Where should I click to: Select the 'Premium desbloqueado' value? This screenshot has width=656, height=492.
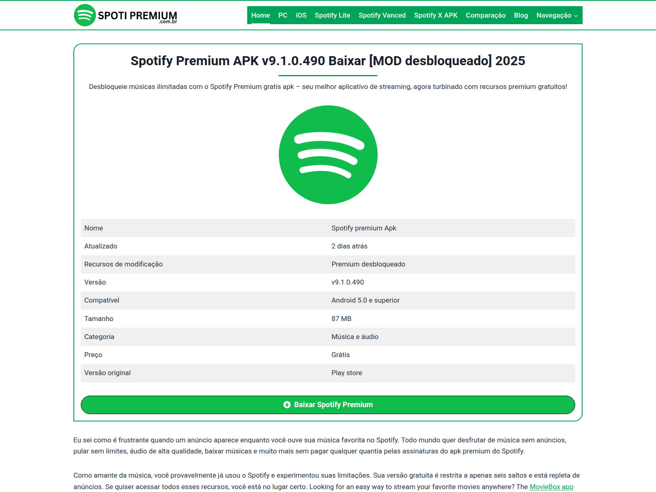[x=368, y=264]
